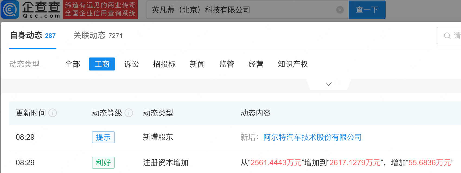The image size is (461, 173).
Task: Switch to 自身动态 tab
Action: pyautogui.click(x=33, y=36)
